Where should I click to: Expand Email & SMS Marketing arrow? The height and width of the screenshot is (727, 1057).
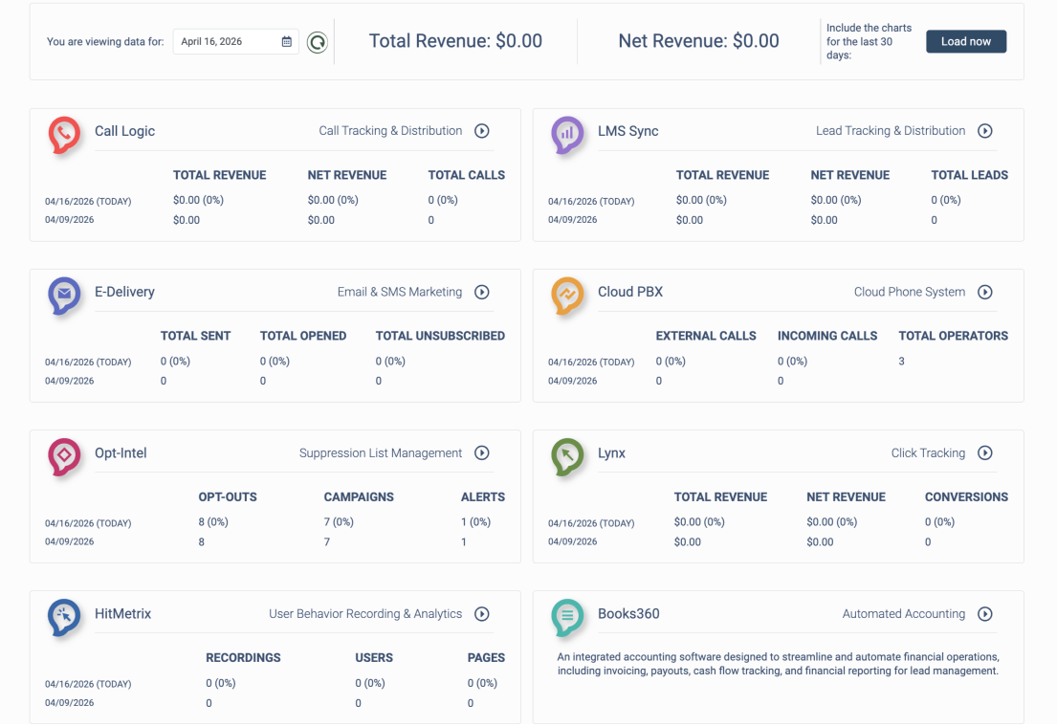pyautogui.click(x=482, y=292)
